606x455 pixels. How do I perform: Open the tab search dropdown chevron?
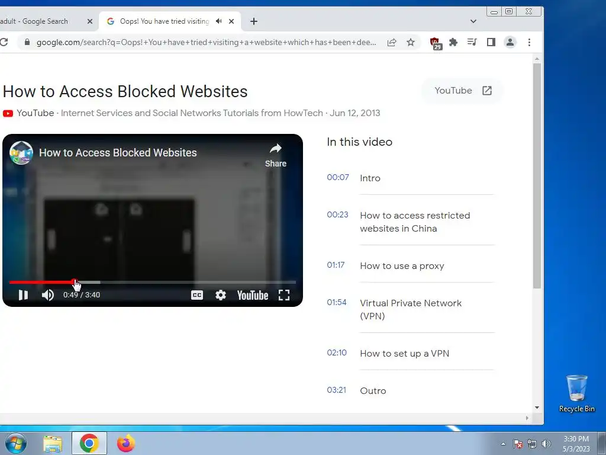pyautogui.click(x=473, y=21)
